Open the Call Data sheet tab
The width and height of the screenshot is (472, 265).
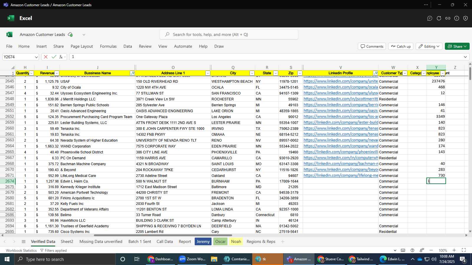tap(165, 242)
